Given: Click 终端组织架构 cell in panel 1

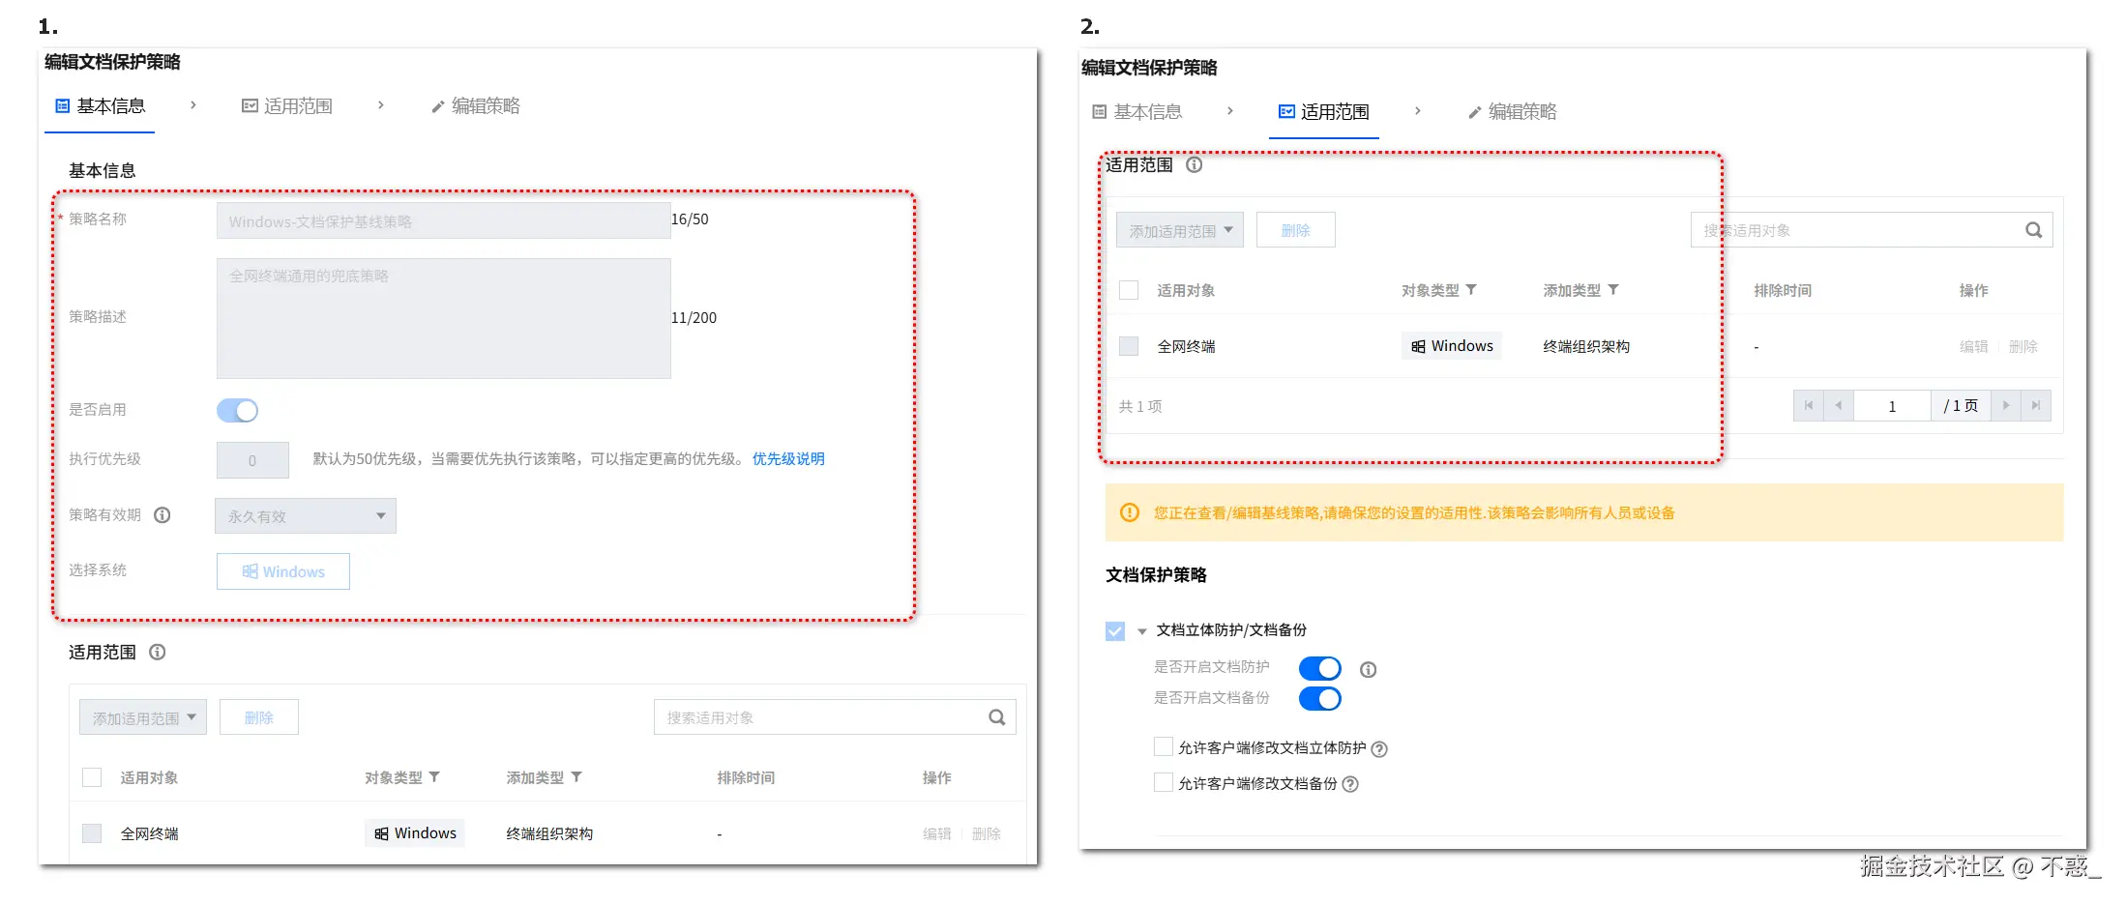Looking at the screenshot, I should (x=549, y=833).
